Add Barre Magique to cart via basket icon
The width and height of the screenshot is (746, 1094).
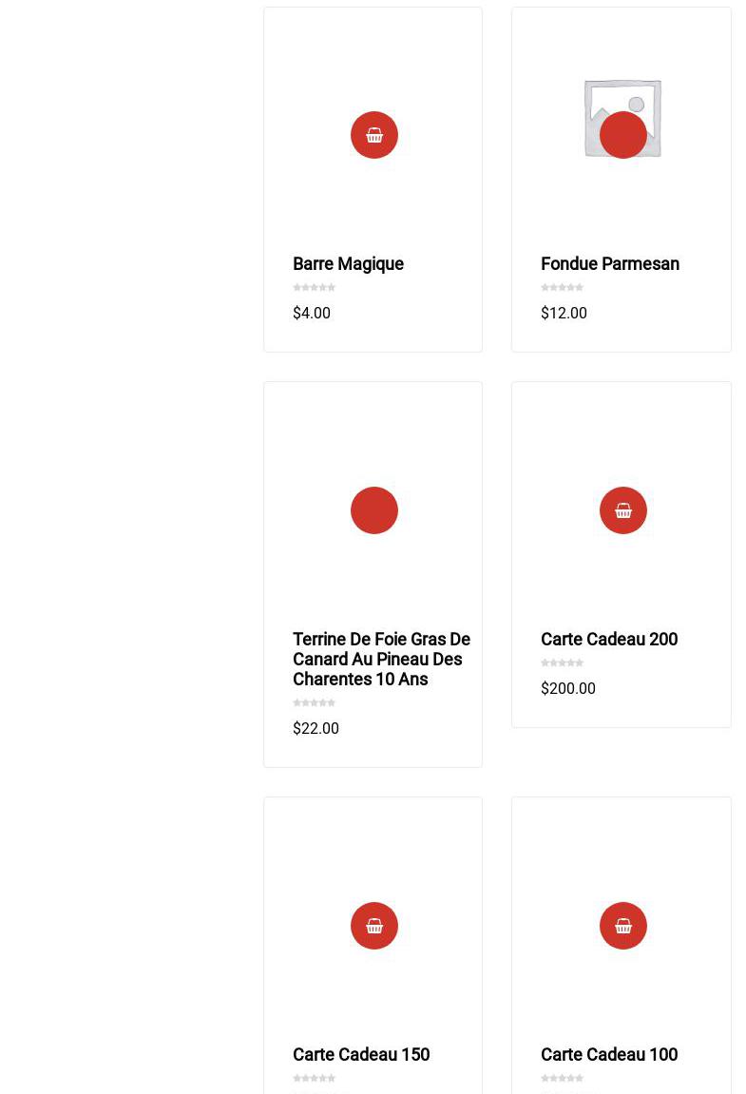tap(374, 135)
